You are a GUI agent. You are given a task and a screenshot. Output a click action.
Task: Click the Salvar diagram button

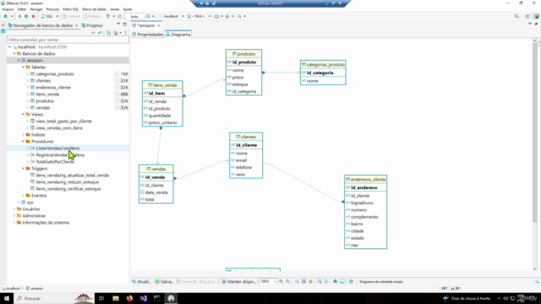[x=164, y=281]
